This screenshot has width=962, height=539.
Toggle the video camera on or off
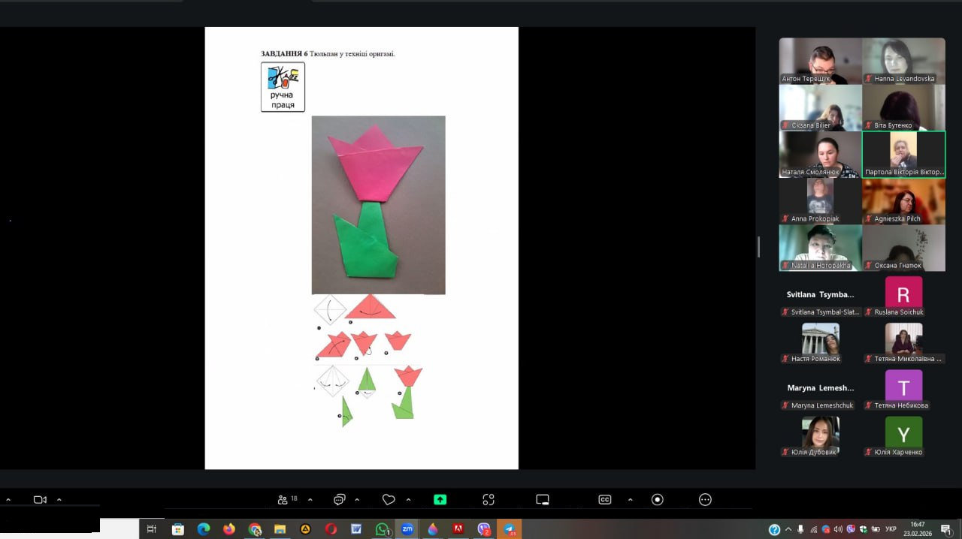(x=40, y=500)
